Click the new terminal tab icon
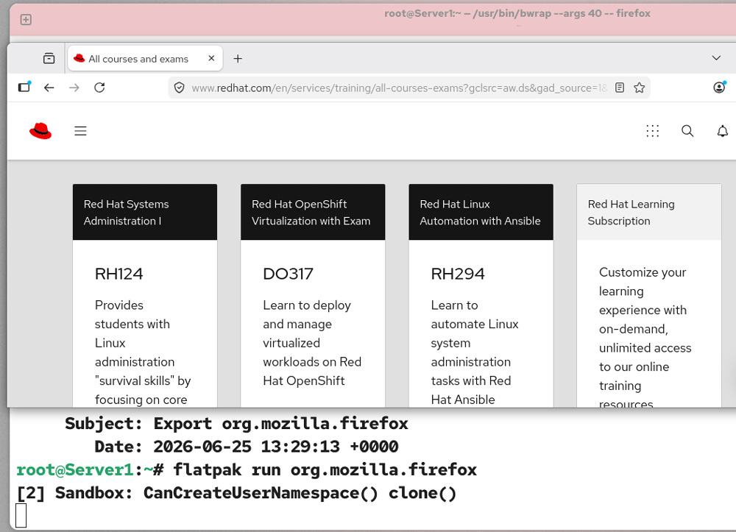The image size is (736, 532). tap(26, 20)
